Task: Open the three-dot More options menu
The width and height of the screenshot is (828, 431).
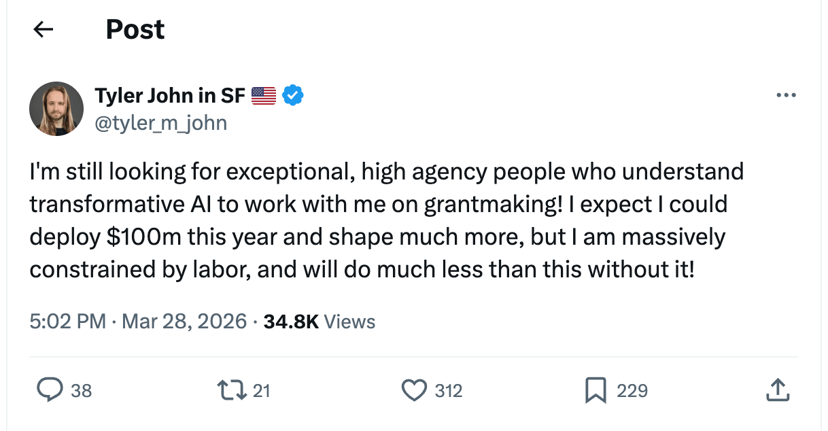Action: tap(786, 96)
